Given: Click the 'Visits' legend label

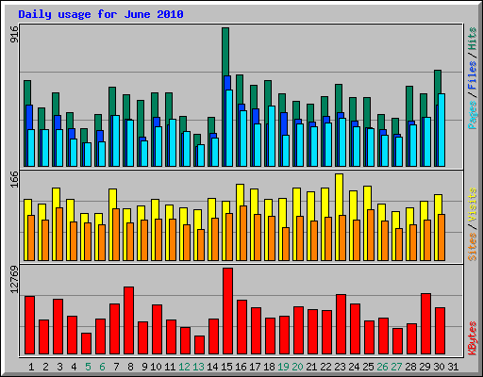Looking at the screenshot, I should (x=473, y=205).
